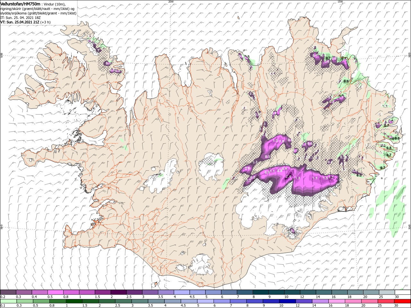Viewport: 411px width, 308px height.
Task: Click the Veðurstofan/HM750m map title
Action: tap(20, 4)
